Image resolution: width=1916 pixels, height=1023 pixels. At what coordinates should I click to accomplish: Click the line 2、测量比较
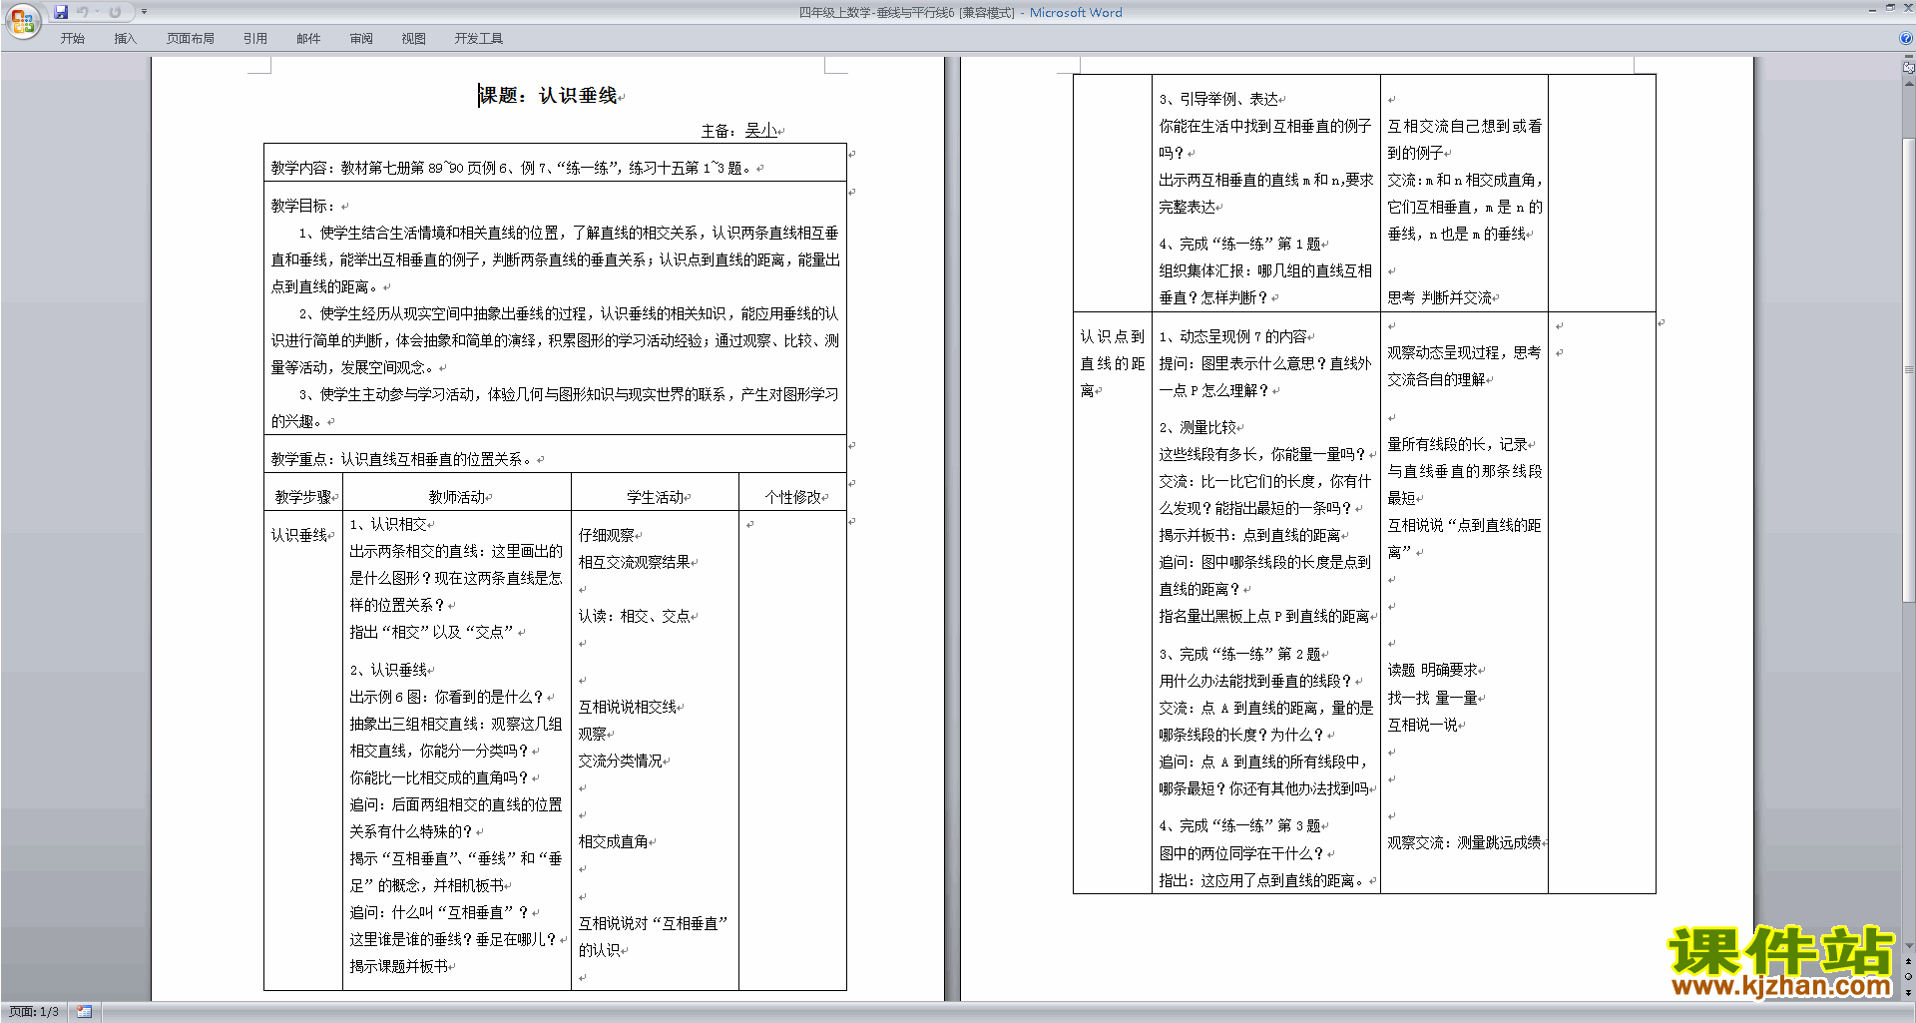click(1198, 427)
